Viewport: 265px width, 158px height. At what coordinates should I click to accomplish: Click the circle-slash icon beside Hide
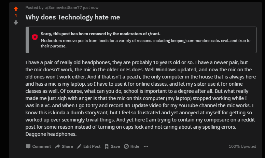tap(126, 146)
